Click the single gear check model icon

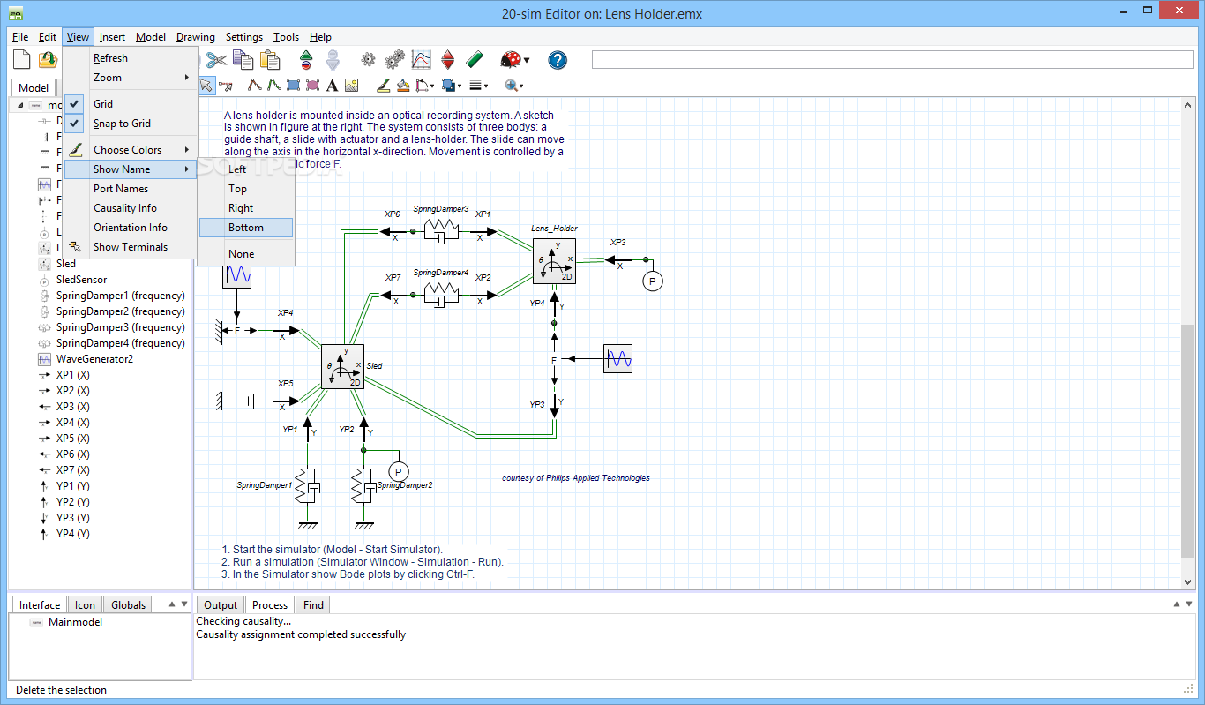[369, 60]
